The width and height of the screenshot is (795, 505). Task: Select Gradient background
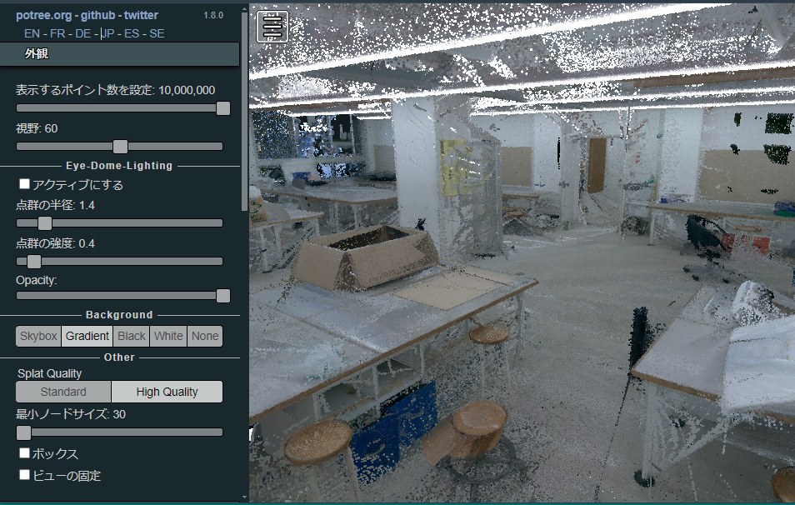click(87, 336)
